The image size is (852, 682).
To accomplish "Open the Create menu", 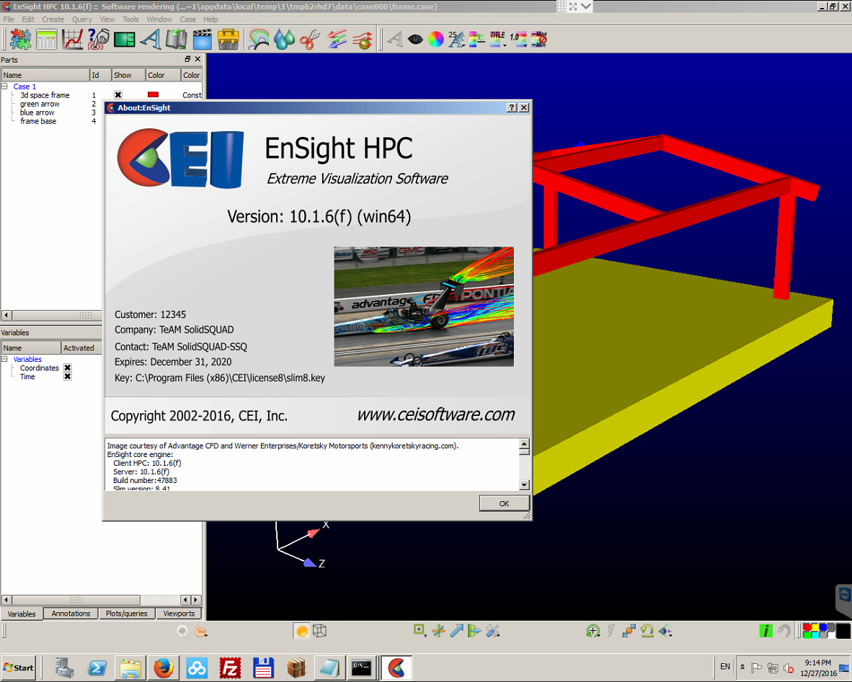I will tap(53, 19).
